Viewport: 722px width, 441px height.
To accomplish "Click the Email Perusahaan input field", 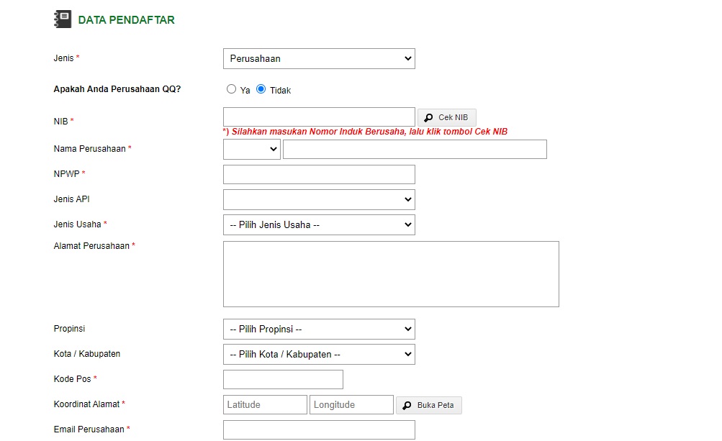I will [319, 430].
